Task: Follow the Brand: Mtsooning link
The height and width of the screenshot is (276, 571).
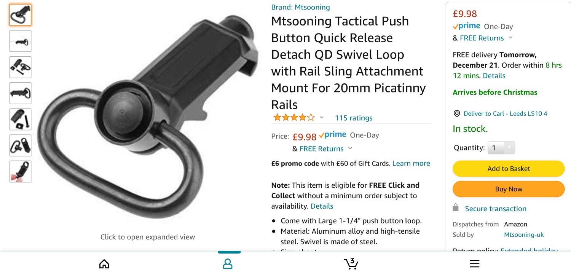Action: [300, 7]
